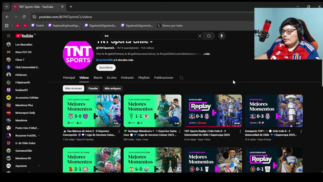Viewport: 323px width, 182px height.
Task: Open options menu for TNT Sports Replay video
Action: [240, 131]
